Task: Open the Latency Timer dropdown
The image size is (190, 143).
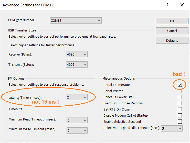Action: pos(77,97)
